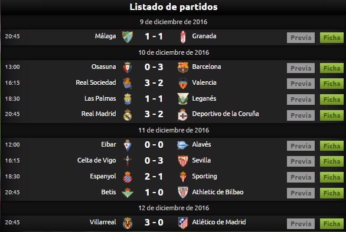Click the Betis club crest

(128, 193)
